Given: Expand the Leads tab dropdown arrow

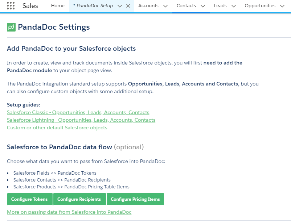Looking at the screenshot, I should 234,6.
